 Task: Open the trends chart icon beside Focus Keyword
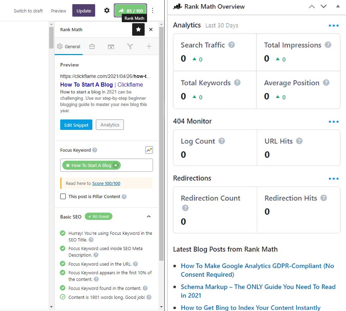[x=149, y=150]
